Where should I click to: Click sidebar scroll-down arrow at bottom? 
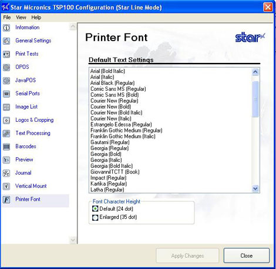point(73,240)
